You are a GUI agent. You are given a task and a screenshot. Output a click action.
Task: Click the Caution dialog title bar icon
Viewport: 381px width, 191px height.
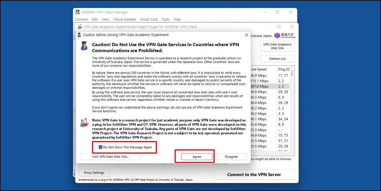(x=79, y=35)
